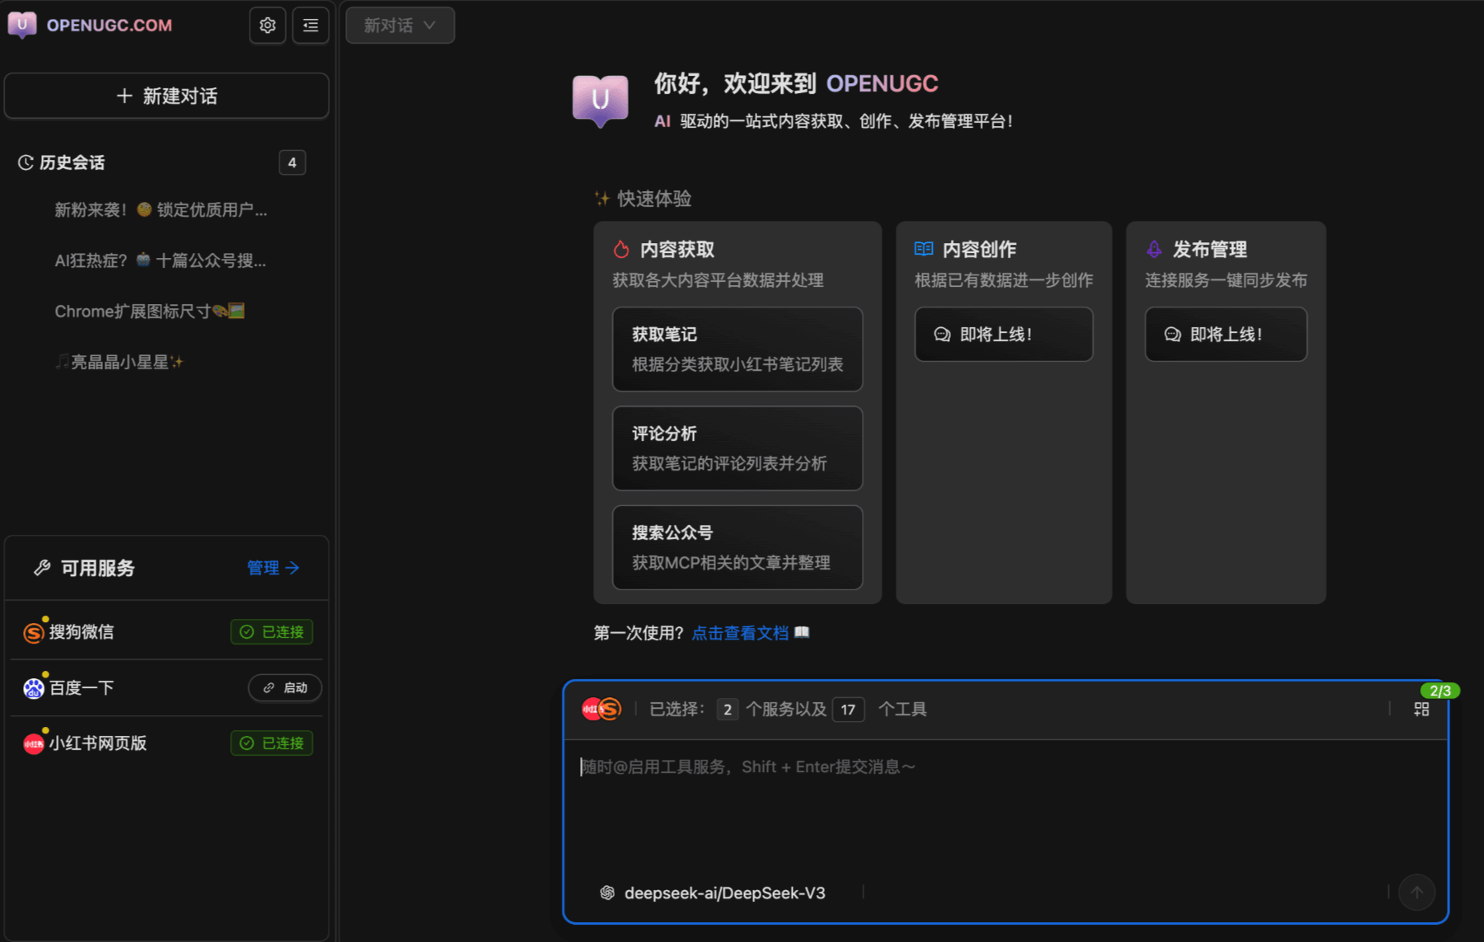
Task: Open the 新对话 dropdown
Action: (400, 26)
